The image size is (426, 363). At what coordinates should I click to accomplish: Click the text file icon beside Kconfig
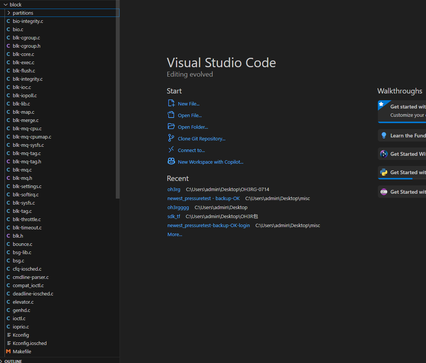pos(9,335)
